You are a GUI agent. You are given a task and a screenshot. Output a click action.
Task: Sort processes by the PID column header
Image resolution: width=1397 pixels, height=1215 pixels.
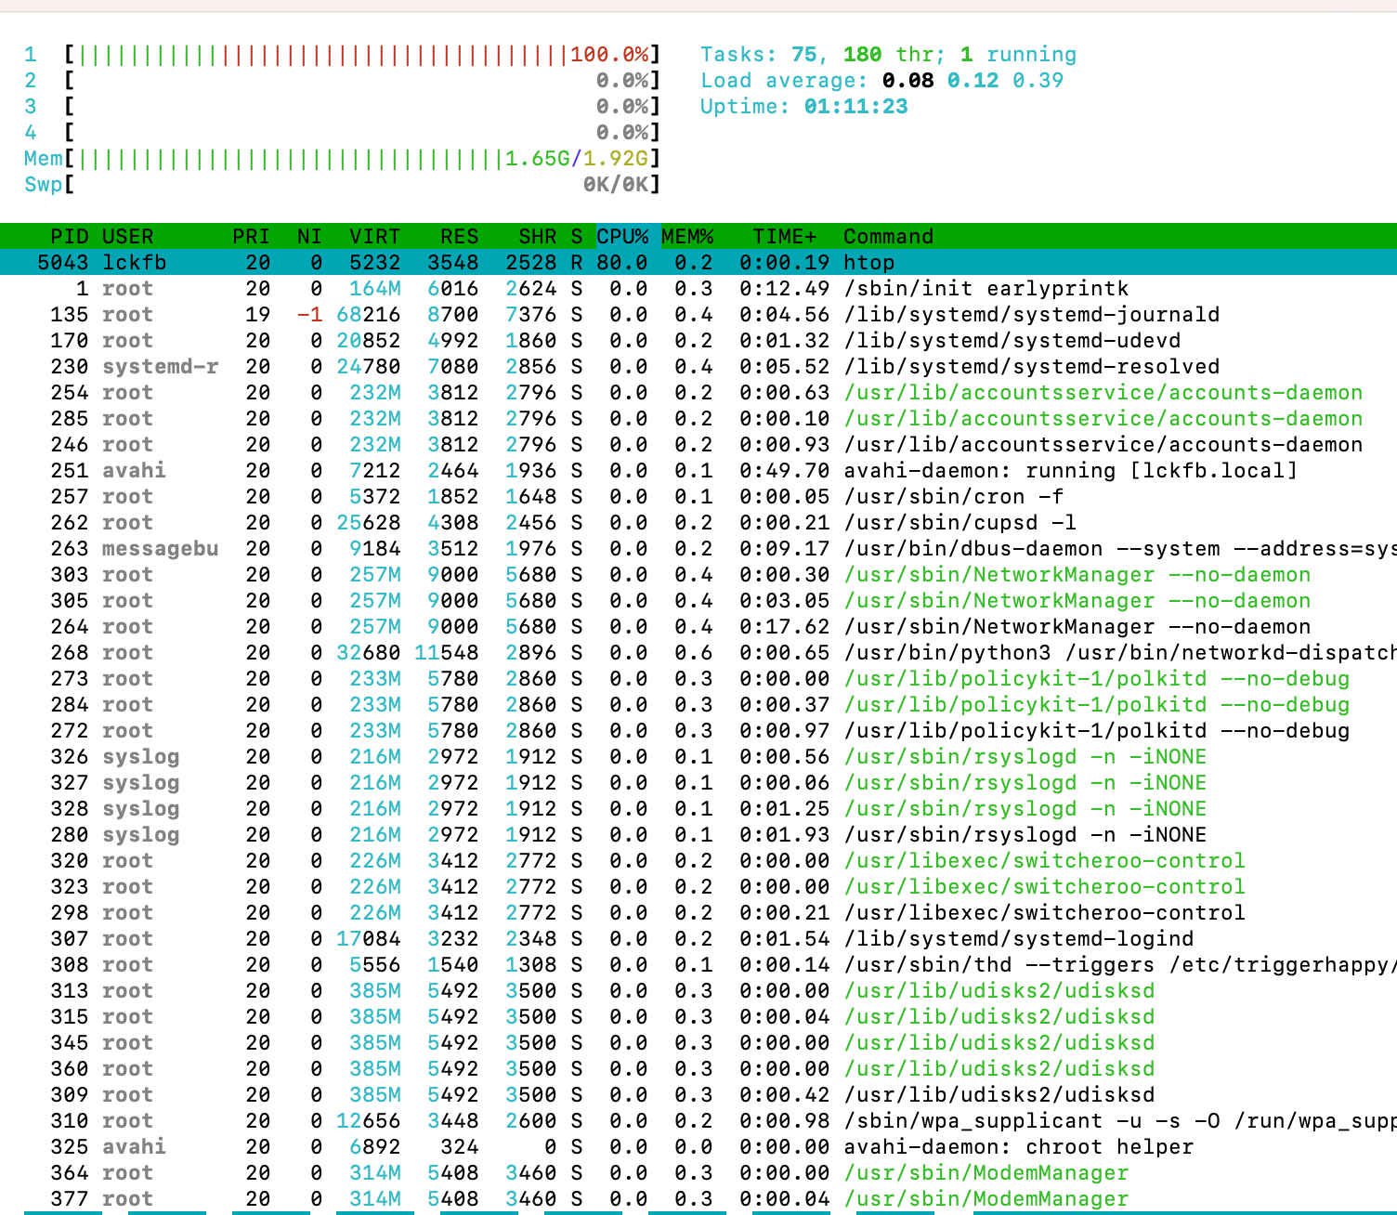70,237
